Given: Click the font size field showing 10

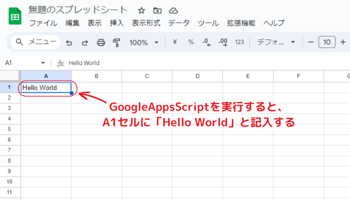Looking at the screenshot, I should point(327,42).
